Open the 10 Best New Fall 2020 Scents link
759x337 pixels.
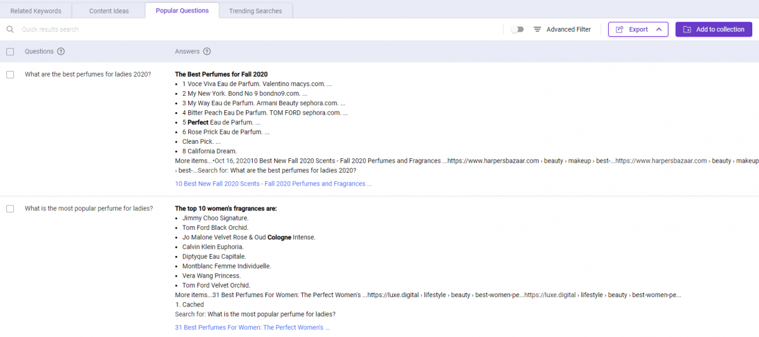(274, 184)
